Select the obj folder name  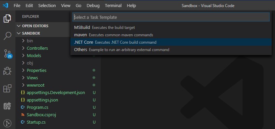click(30, 63)
